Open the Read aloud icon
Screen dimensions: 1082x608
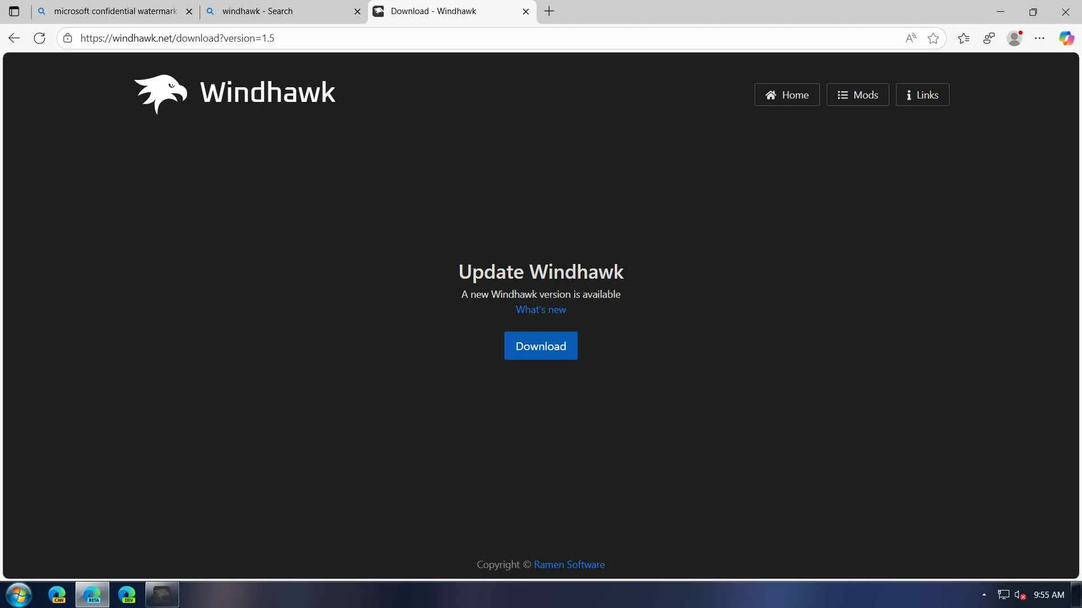click(x=911, y=38)
